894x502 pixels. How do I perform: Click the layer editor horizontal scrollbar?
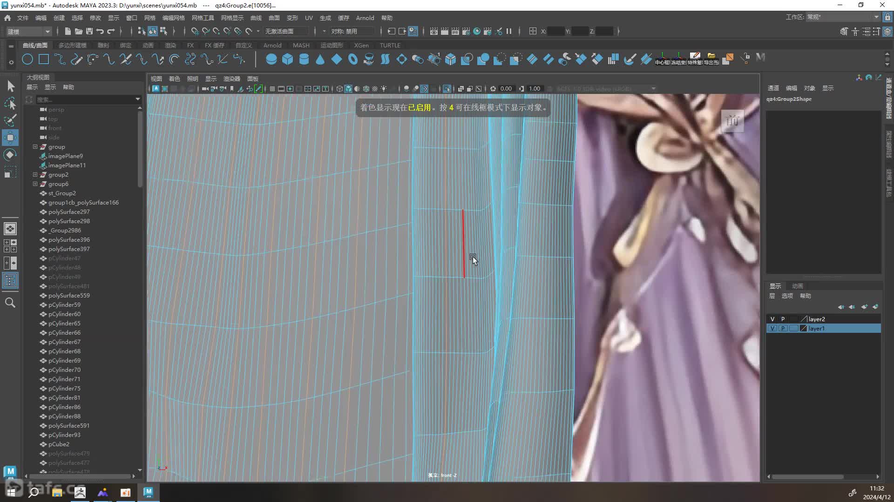[x=808, y=477]
